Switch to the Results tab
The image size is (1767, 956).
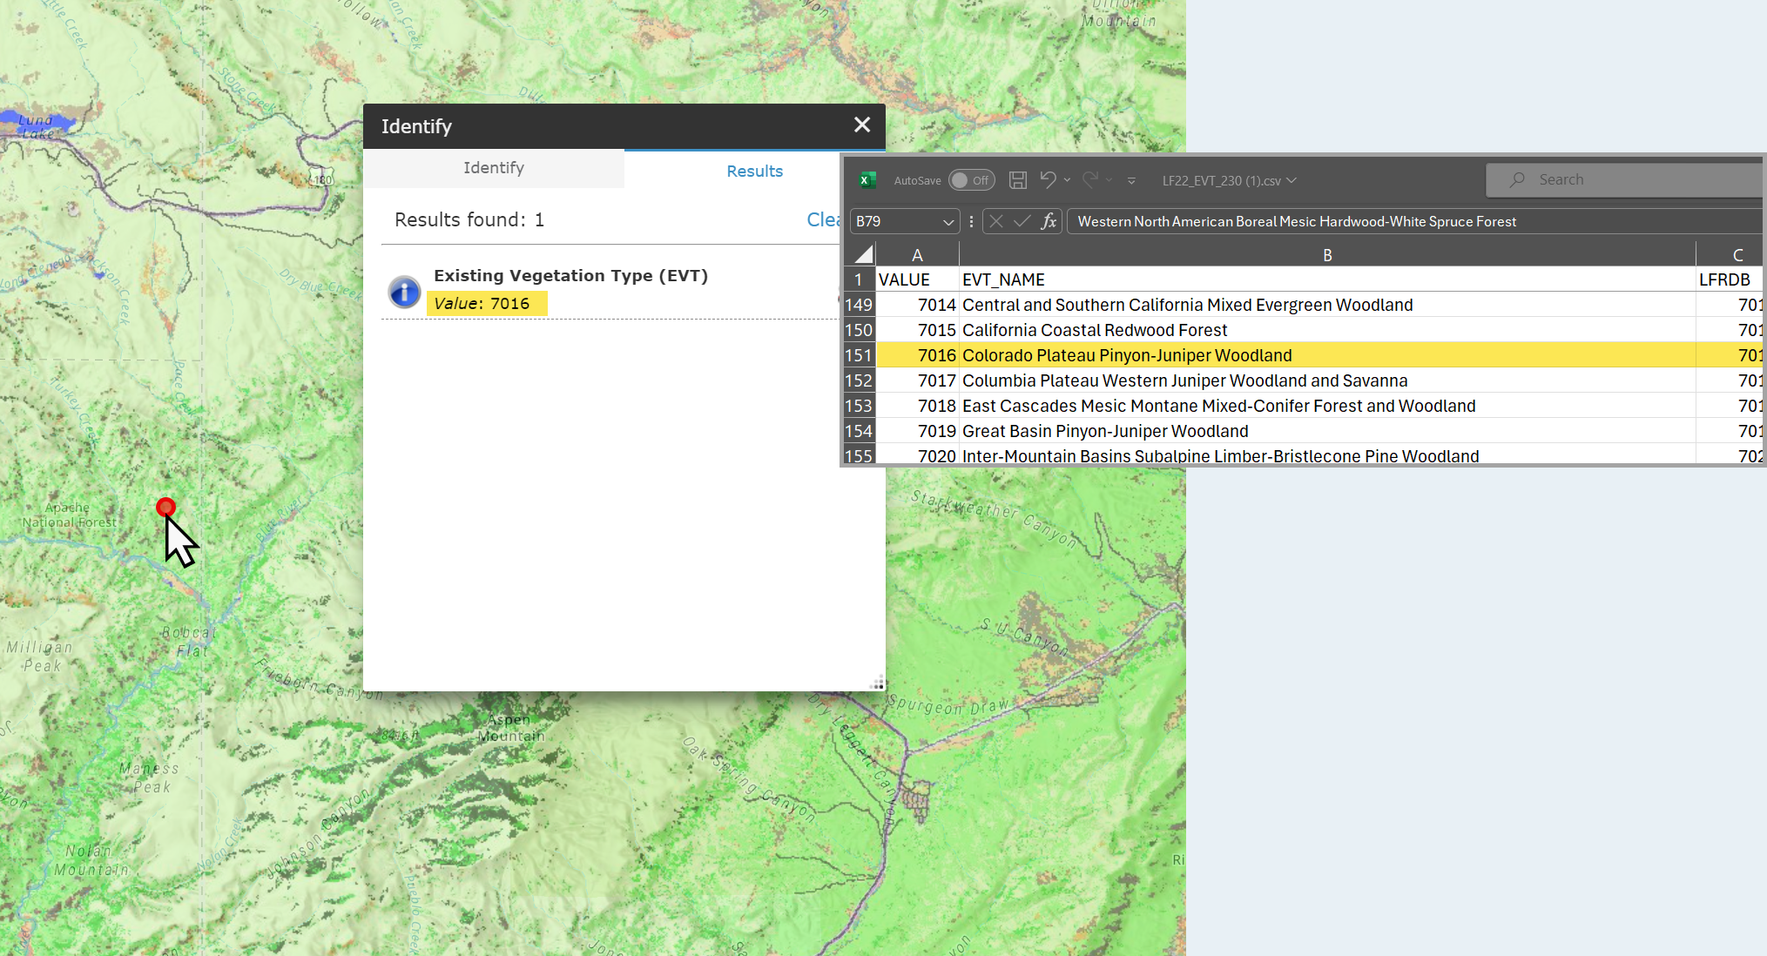(754, 171)
